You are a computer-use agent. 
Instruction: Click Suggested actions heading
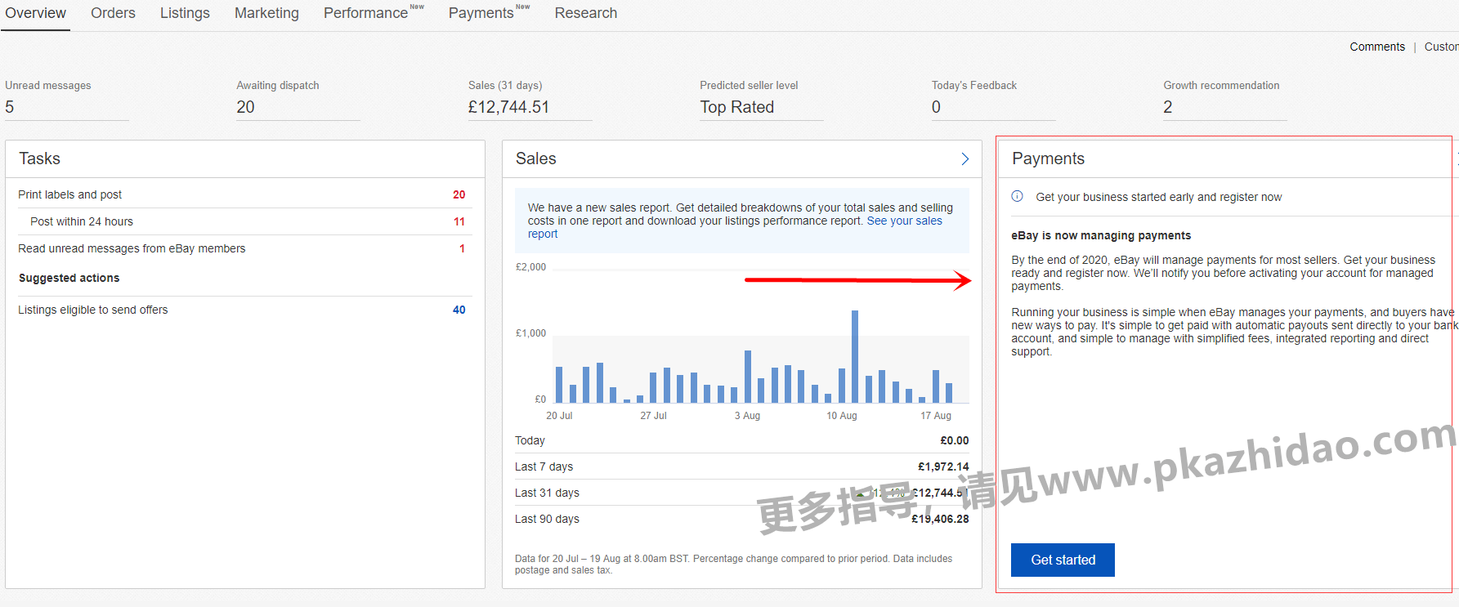[x=69, y=278]
